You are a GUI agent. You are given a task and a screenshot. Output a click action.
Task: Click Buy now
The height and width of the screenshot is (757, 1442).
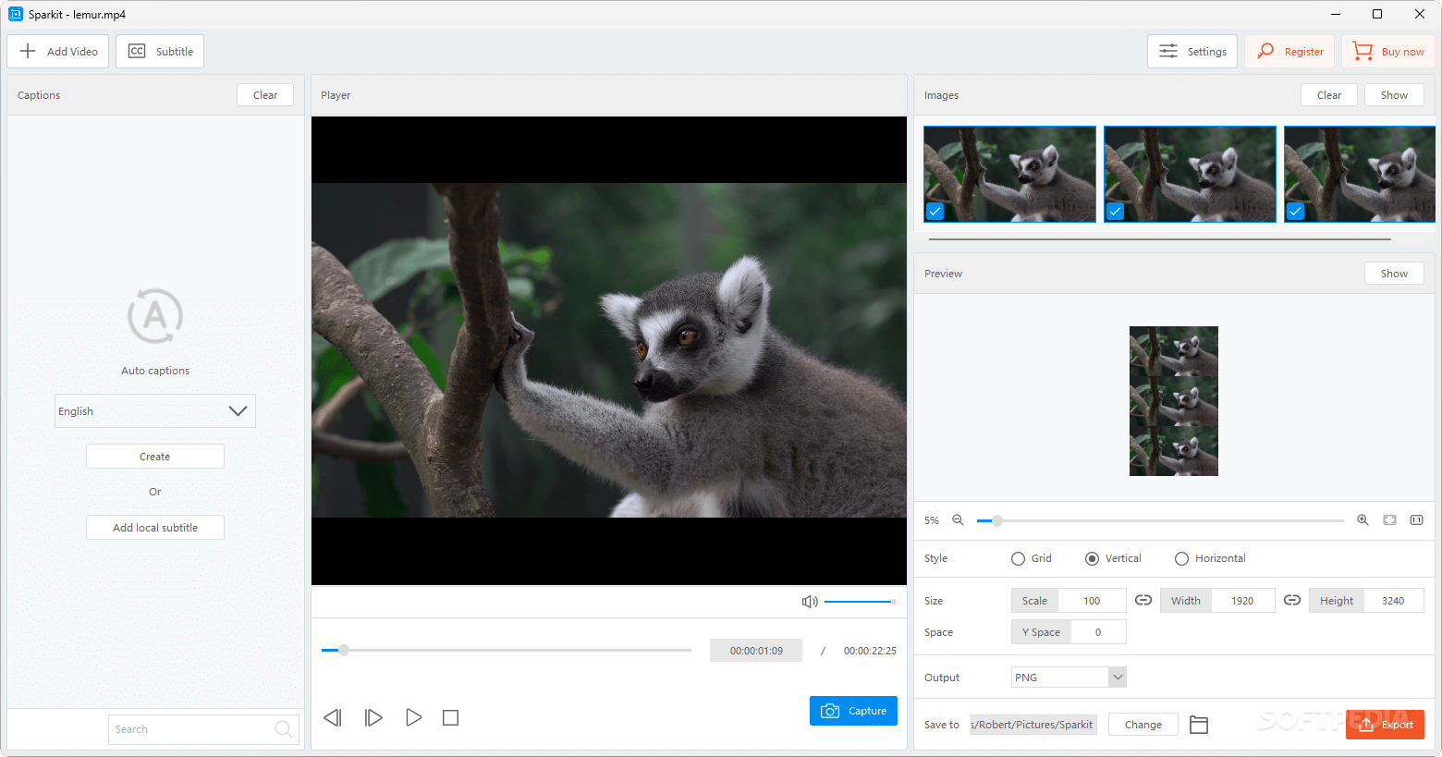(1388, 52)
